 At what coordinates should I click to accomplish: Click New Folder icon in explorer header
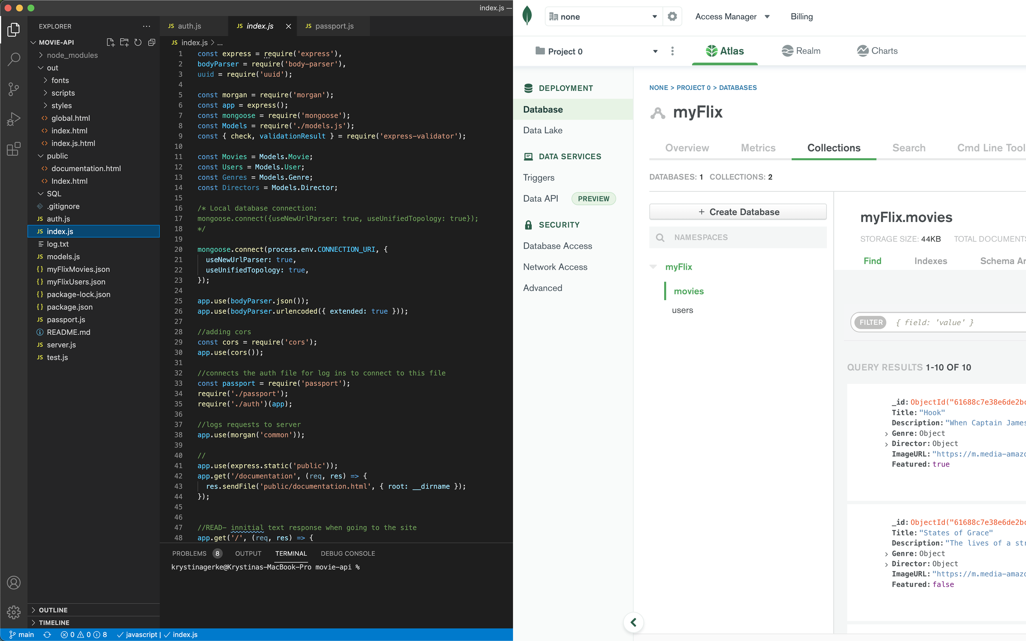click(x=124, y=42)
